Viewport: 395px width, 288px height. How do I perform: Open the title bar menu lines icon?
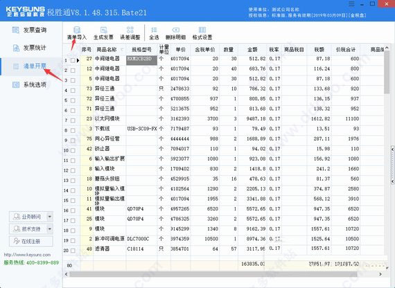point(351,3)
